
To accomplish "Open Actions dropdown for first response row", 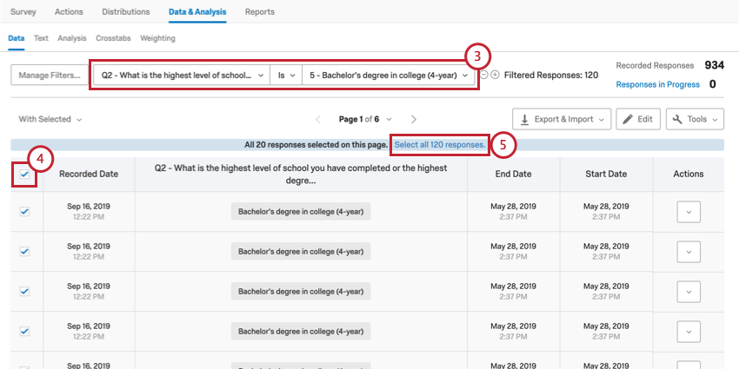I will coord(689,211).
